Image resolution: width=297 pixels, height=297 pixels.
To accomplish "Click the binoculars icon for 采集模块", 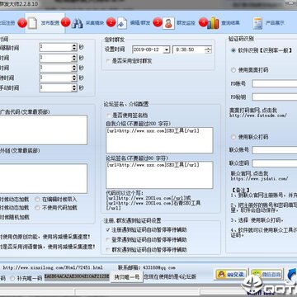I will pos(77,23).
